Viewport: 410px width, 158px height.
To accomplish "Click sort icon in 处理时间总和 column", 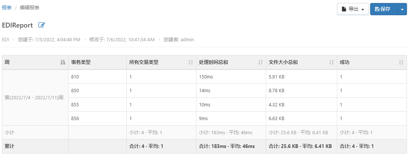I will pos(261,62).
